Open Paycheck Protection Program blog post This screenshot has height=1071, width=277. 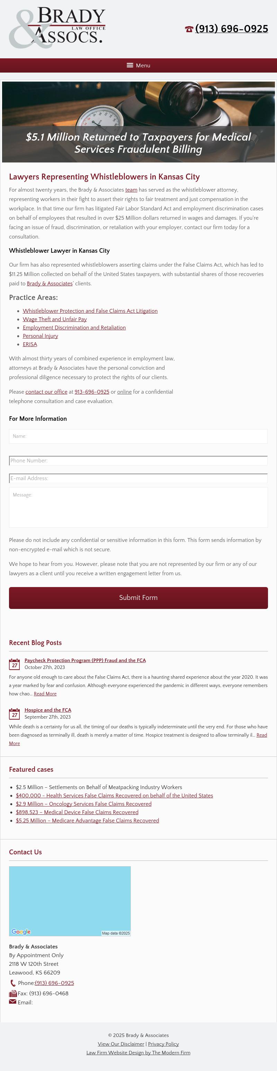85,660
